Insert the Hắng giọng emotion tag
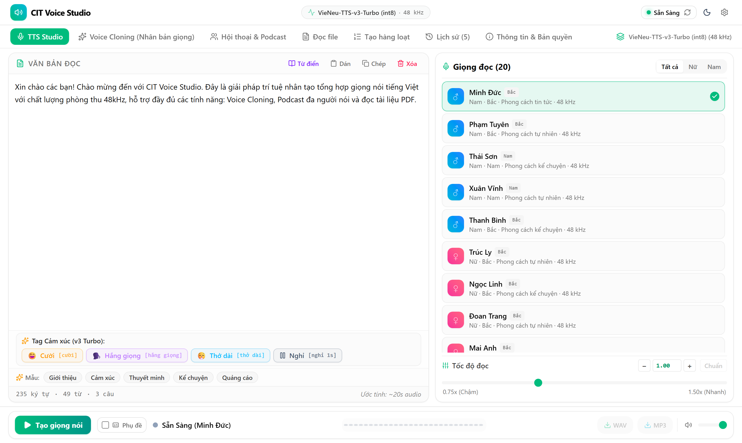 click(x=137, y=355)
